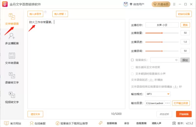Click the 背景音乐继续播放 seconds stepper
The image size is (196, 127).
click(175, 86)
